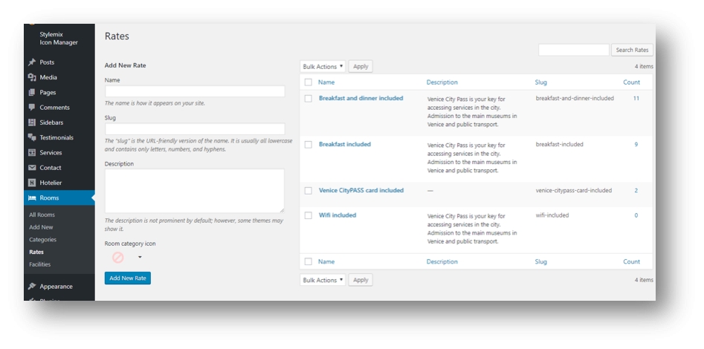Focus the Search Rates text field
704x349 pixels.
click(573, 50)
